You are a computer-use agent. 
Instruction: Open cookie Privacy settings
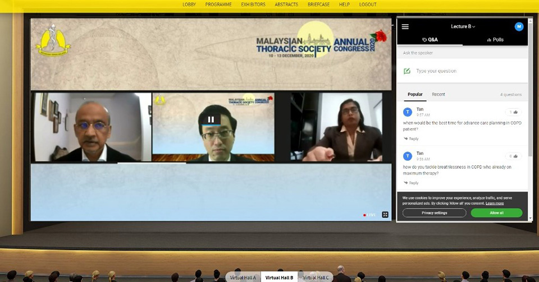point(434,213)
